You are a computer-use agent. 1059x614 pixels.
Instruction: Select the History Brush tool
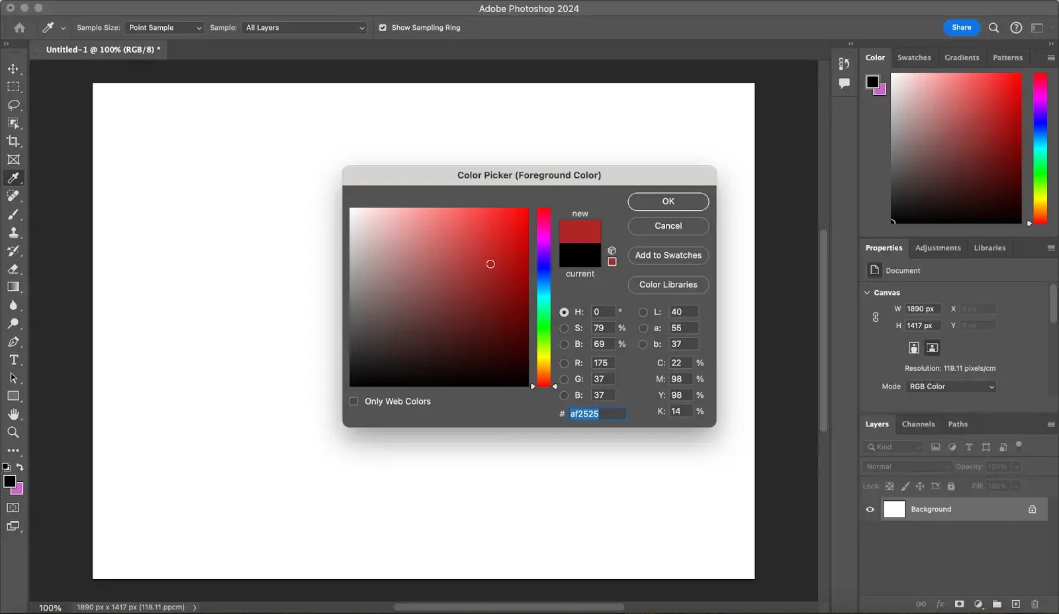(13, 250)
